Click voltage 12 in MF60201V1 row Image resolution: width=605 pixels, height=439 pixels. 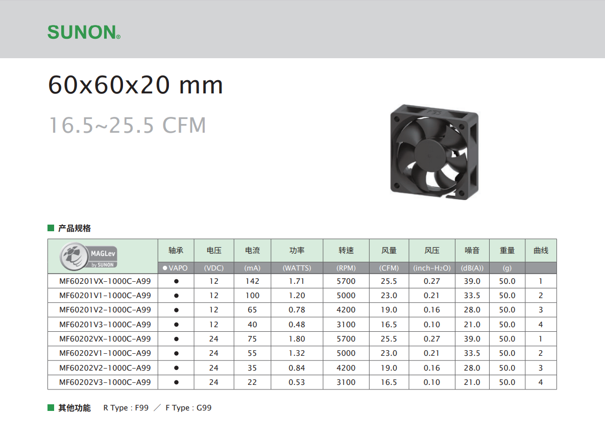(x=214, y=296)
